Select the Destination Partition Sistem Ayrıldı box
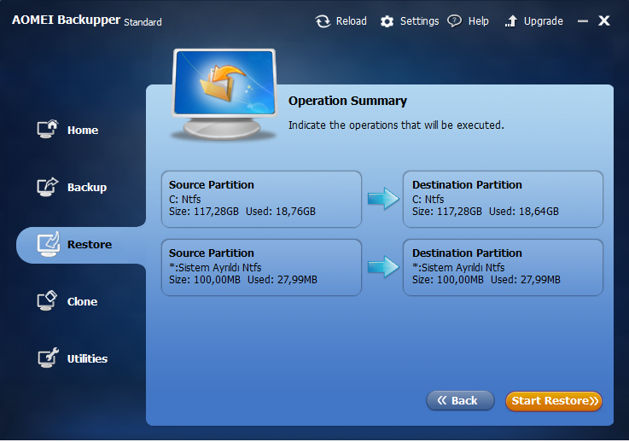Image resolution: width=629 pixels, height=442 pixels. (503, 268)
